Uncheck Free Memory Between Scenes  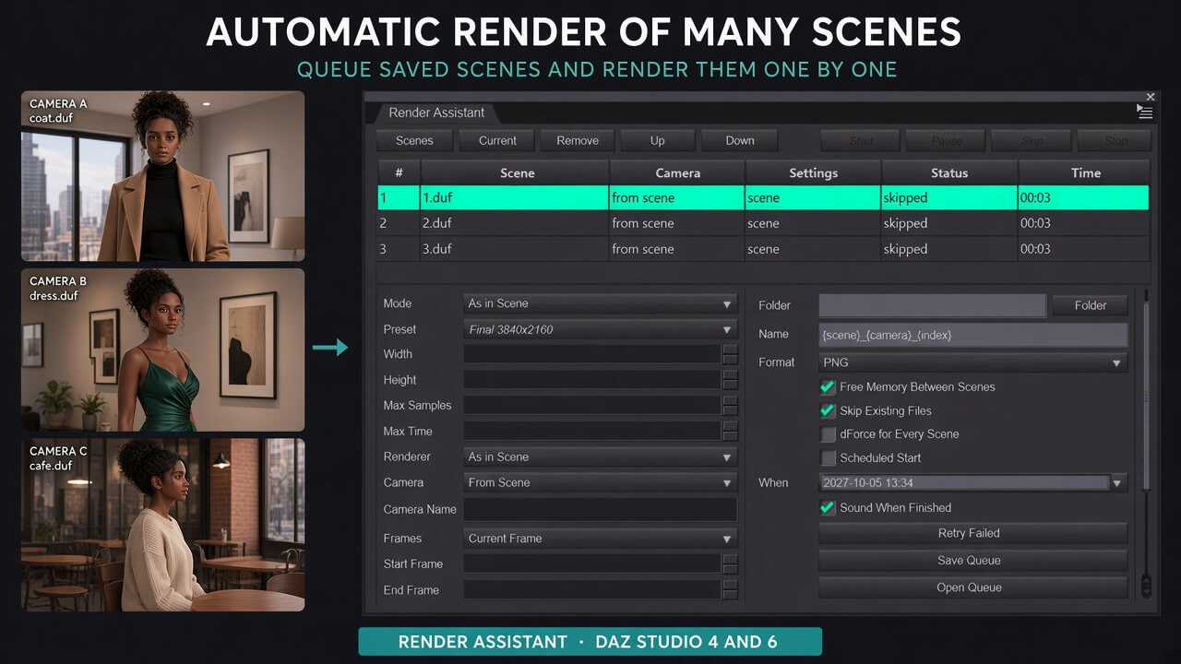click(x=828, y=387)
